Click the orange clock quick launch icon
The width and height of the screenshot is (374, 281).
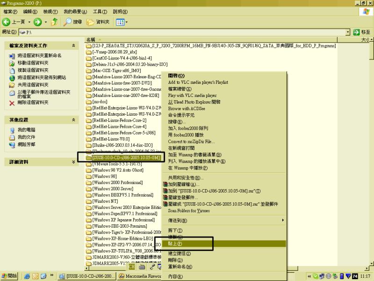36,276
